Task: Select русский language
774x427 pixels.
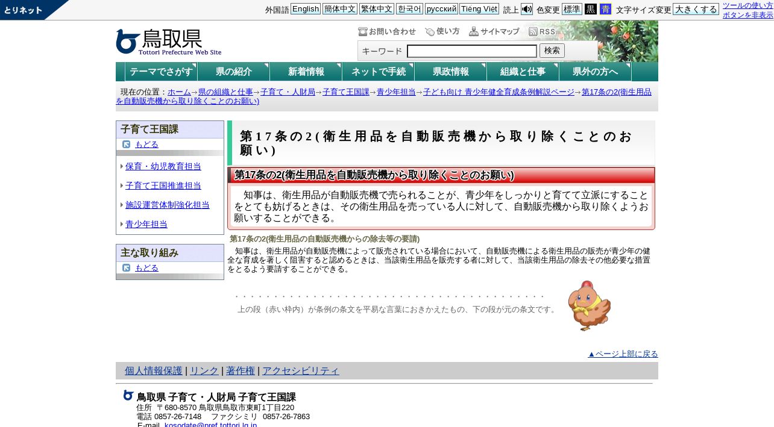Action: pyautogui.click(x=441, y=9)
